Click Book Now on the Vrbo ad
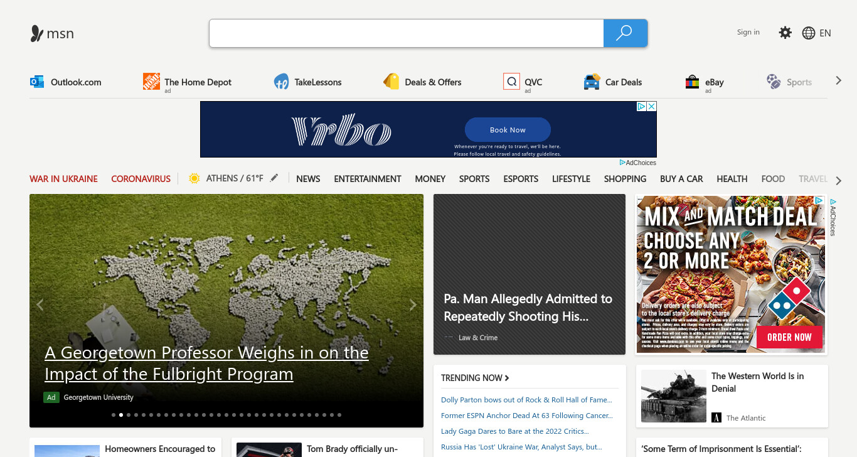Screen dimensions: 857x457 [508, 130]
